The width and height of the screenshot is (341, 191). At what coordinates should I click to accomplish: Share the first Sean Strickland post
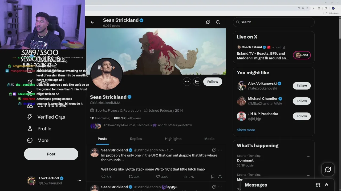click(x=220, y=177)
